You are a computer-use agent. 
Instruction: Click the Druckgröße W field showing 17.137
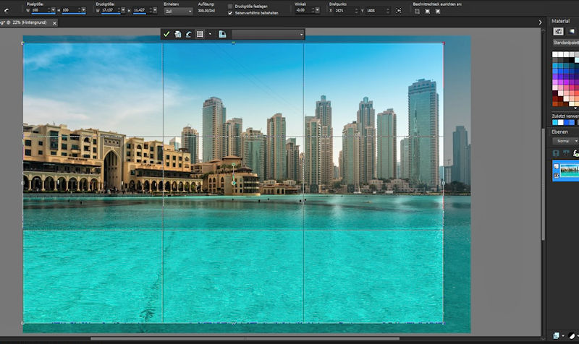point(109,10)
